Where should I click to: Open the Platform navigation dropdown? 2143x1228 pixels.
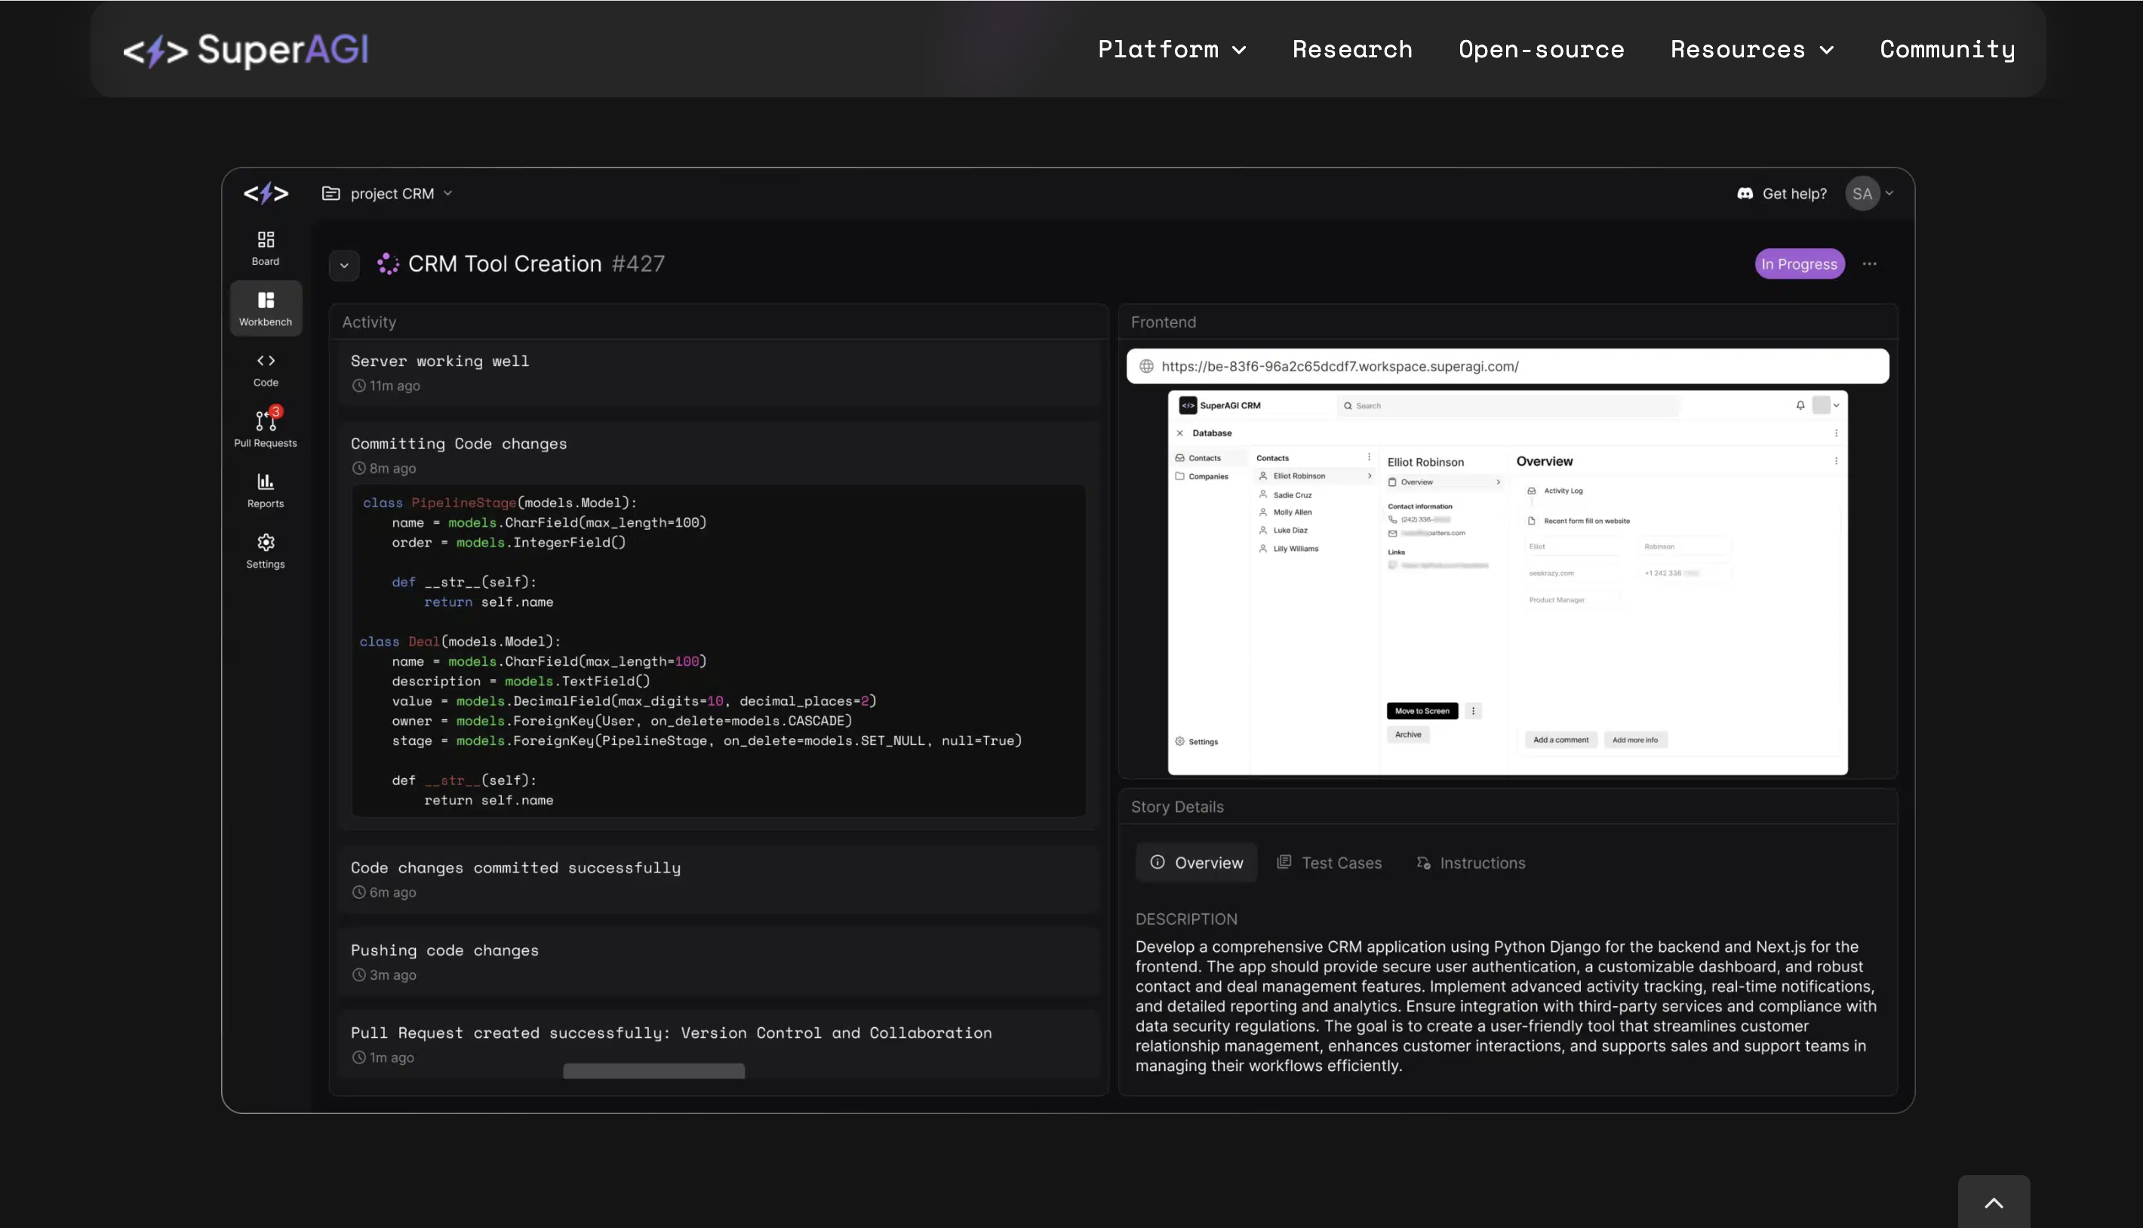coord(1171,50)
